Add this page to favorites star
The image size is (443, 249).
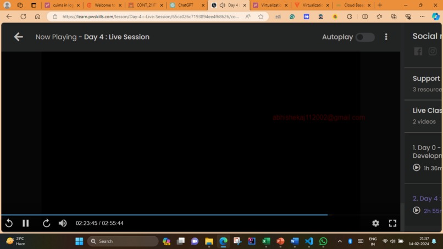coord(261,16)
